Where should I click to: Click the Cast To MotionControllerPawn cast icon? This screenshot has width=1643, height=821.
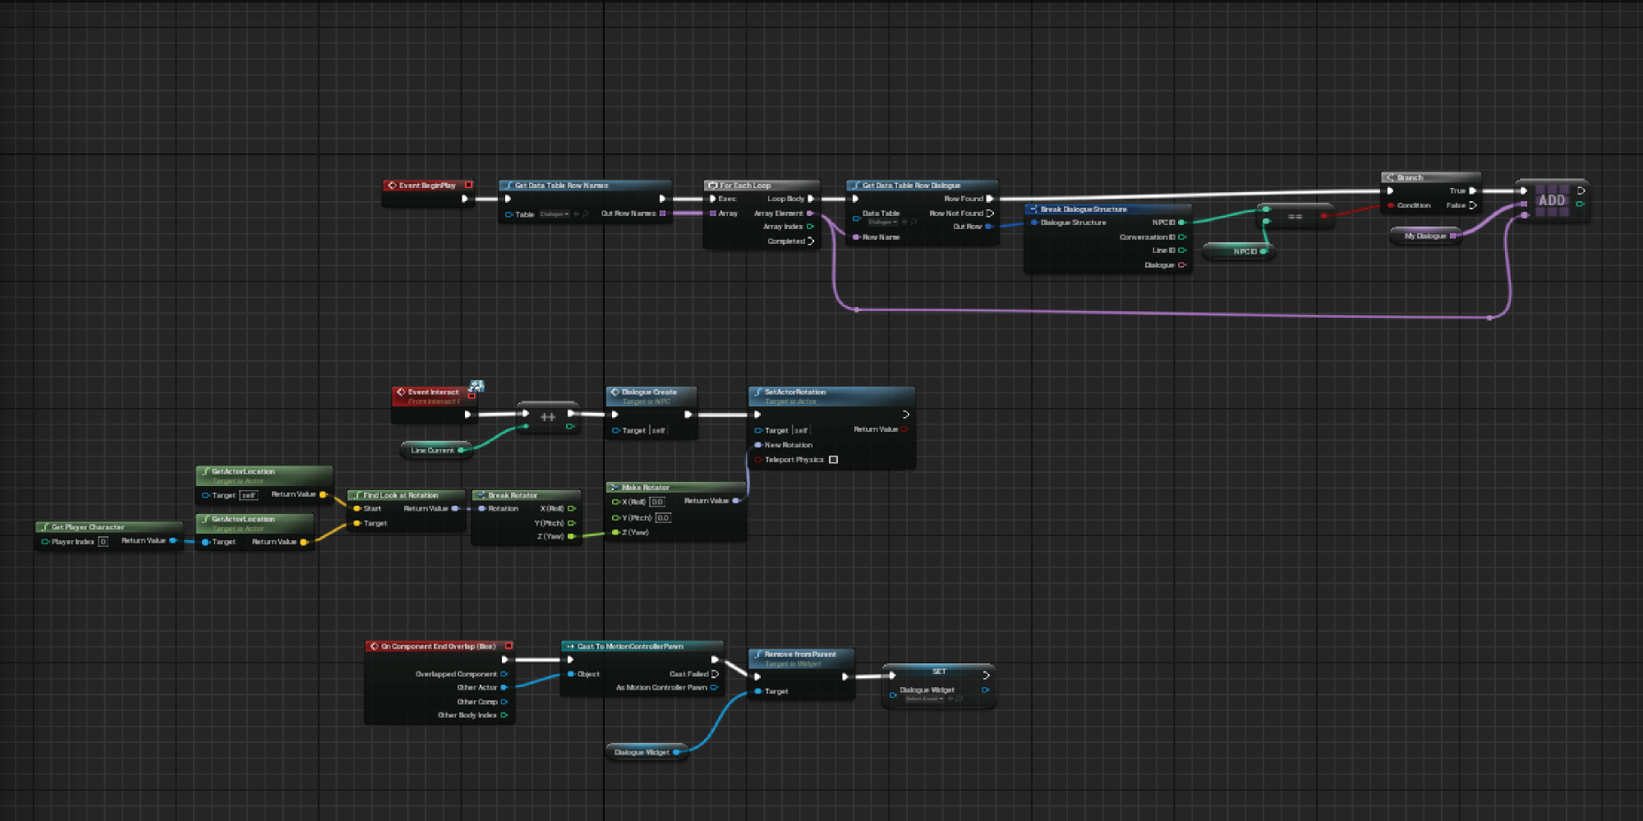[x=570, y=647]
